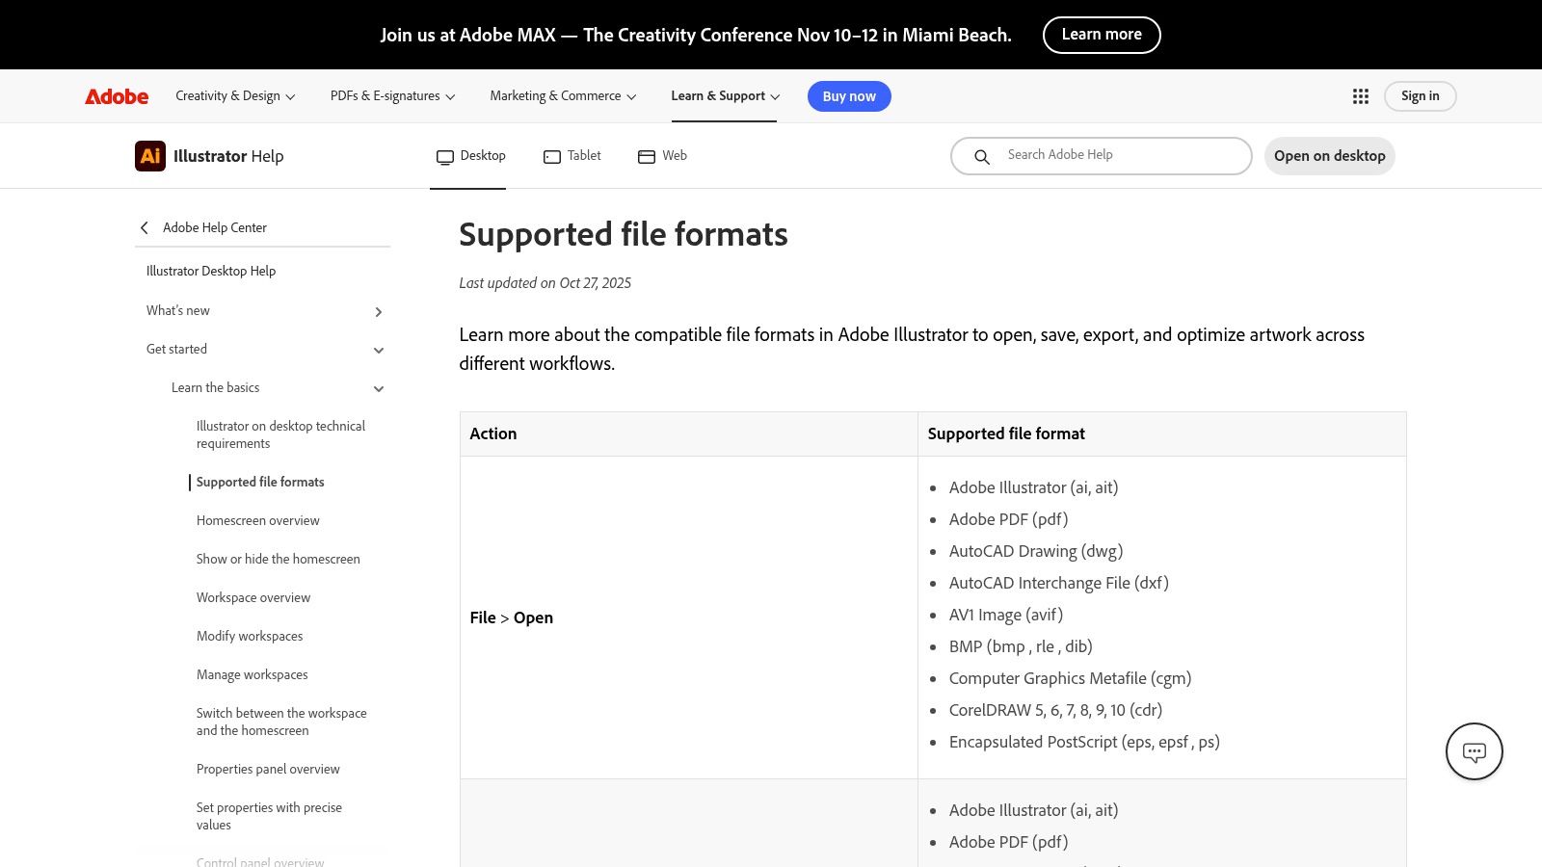Click the File > Open table cell
This screenshot has height=867, width=1542.
tap(689, 617)
